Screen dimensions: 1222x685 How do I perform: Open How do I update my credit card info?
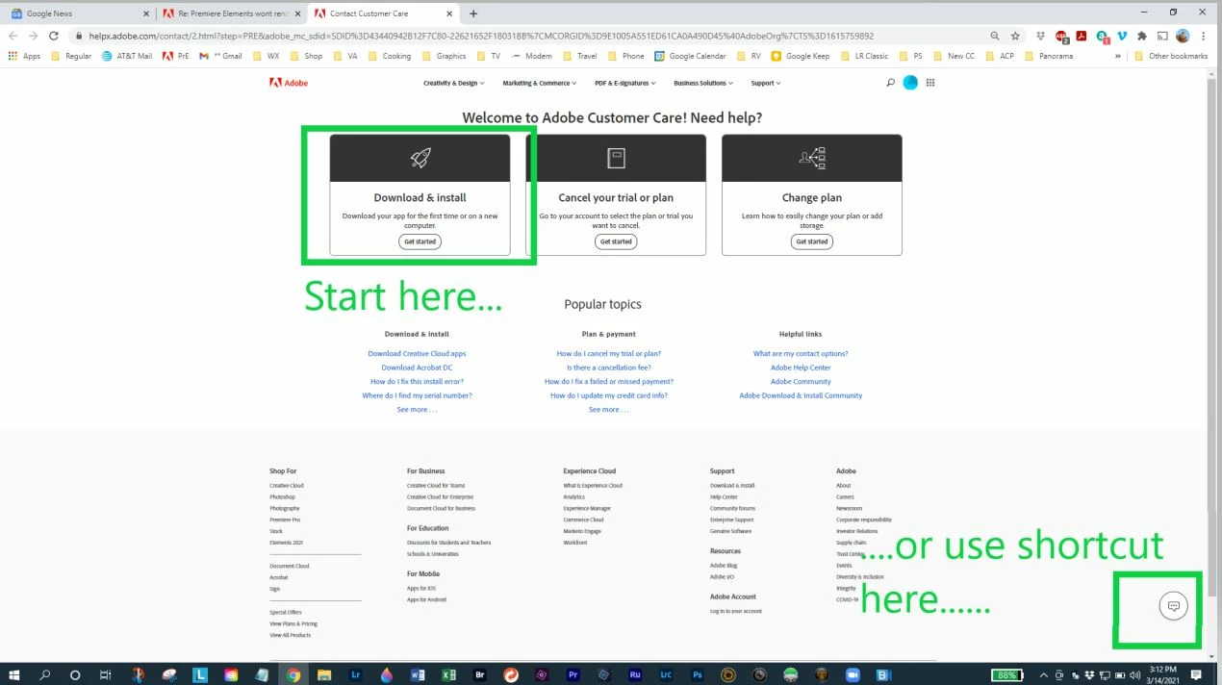pos(609,395)
